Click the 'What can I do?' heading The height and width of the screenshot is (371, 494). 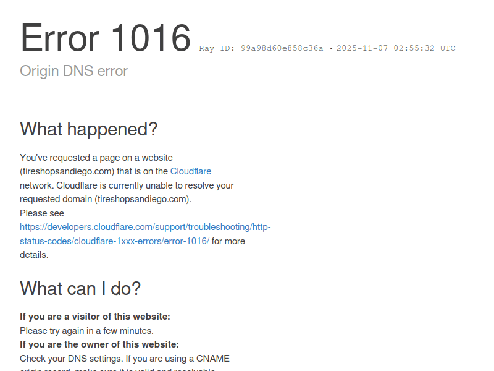tap(80, 288)
